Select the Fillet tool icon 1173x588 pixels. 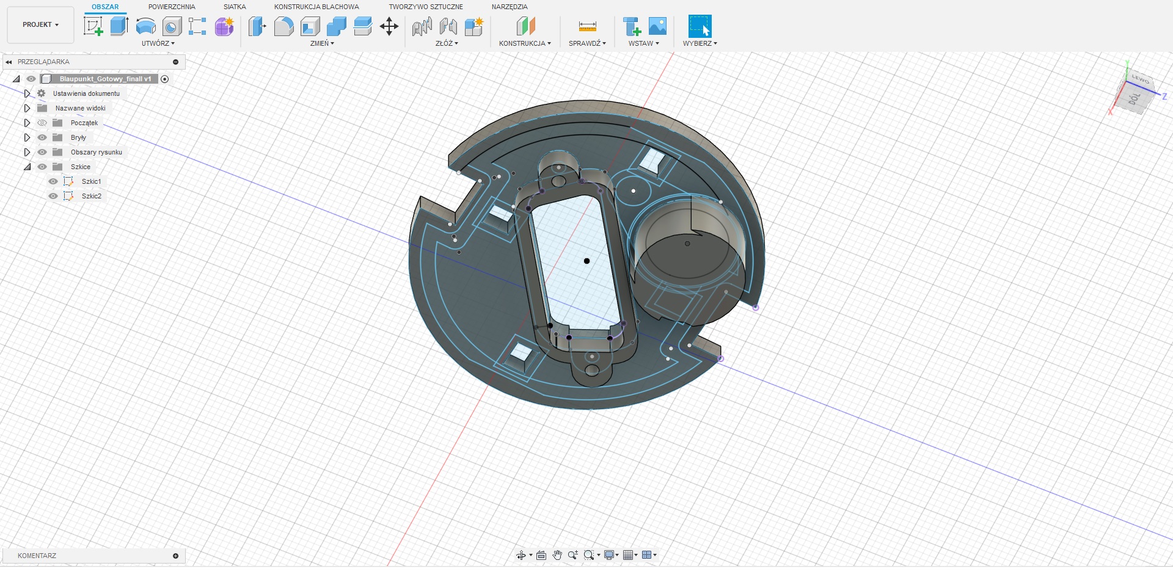283,26
